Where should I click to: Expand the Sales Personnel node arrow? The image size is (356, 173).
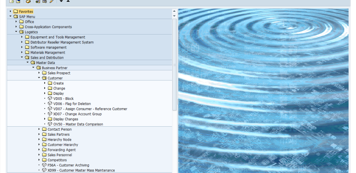tap(39, 155)
